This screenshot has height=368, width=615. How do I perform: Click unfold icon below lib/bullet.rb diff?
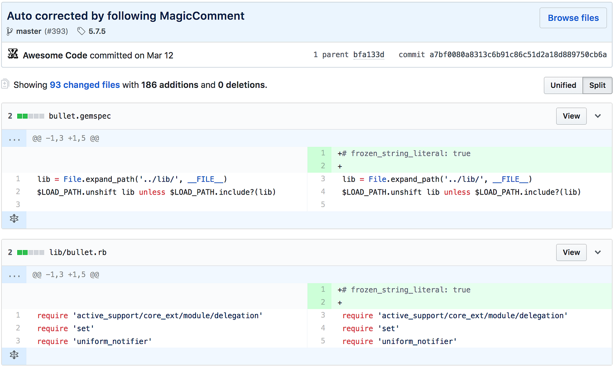click(x=14, y=355)
